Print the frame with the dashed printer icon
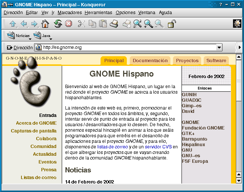This screenshot has width=244, height=192. pos(127,24)
